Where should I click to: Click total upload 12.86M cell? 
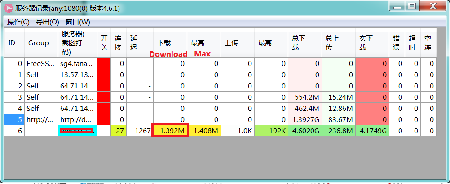pos(338,108)
